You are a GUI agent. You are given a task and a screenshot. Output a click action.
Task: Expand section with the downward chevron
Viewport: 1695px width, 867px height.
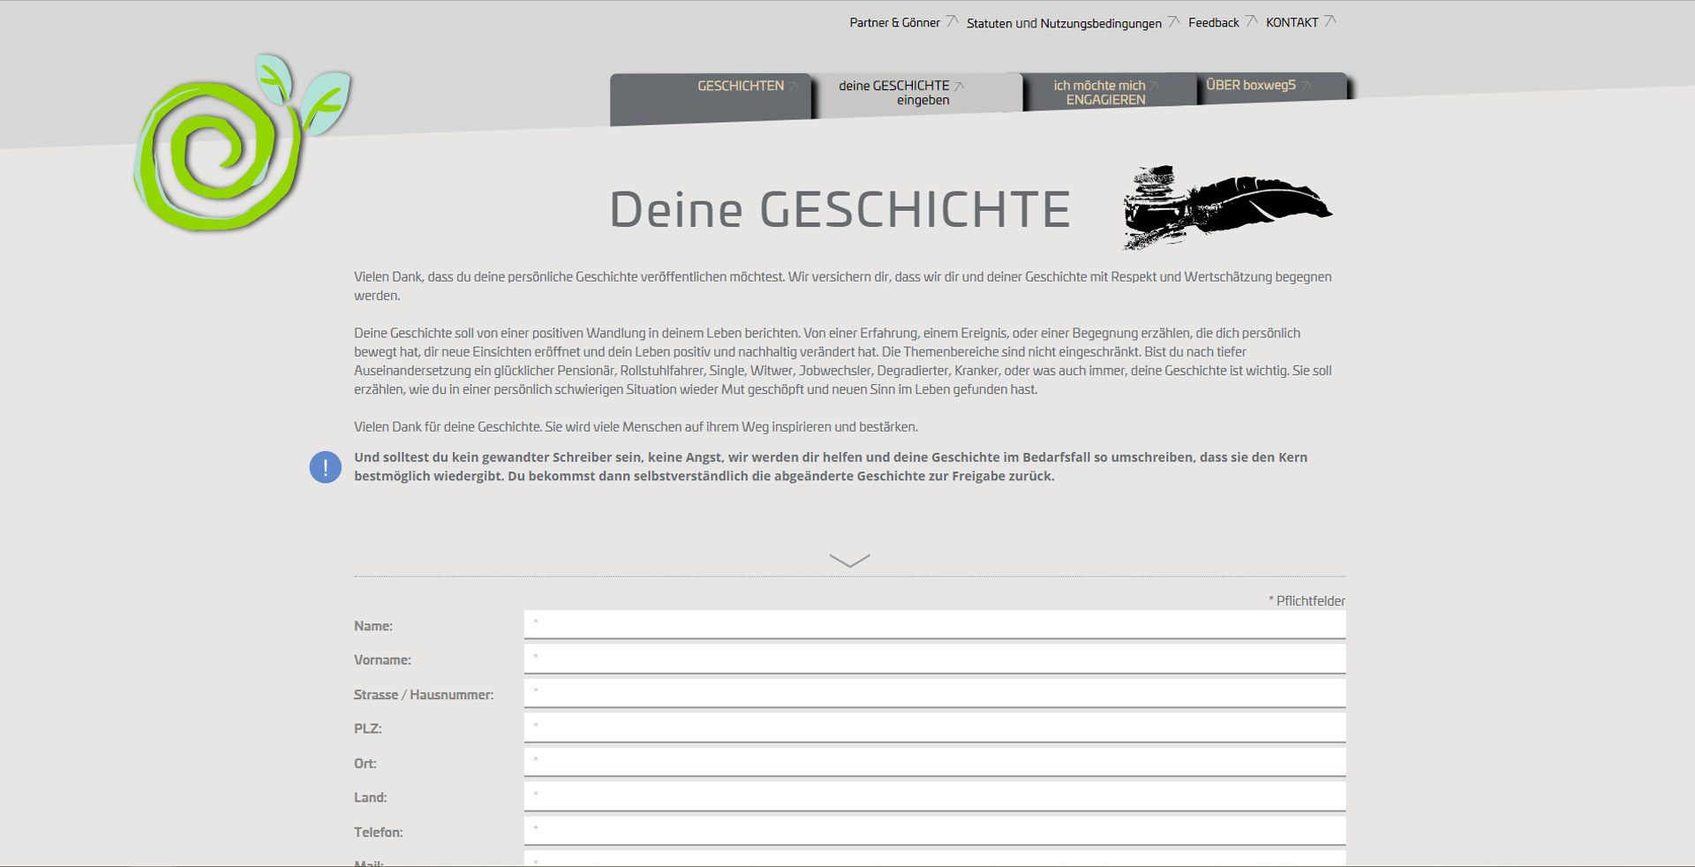click(849, 561)
